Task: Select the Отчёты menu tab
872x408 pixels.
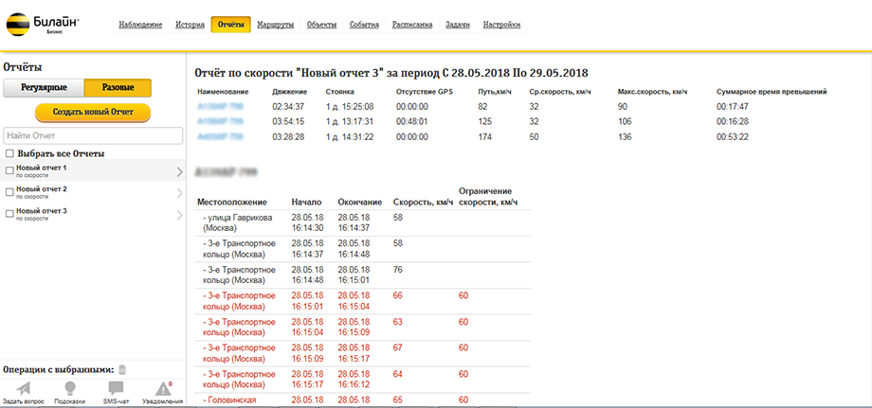Action: [230, 25]
